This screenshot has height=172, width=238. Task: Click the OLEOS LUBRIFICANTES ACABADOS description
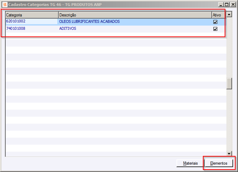(x=89, y=21)
